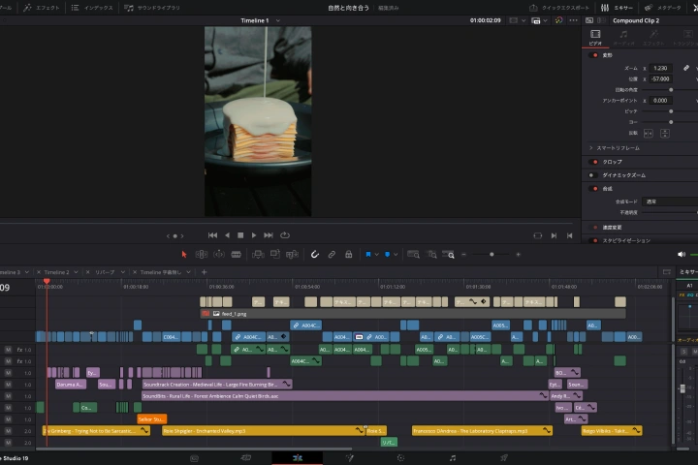Add a blue flag to the clip
The width and height of the screenshot is (698, 465).
(x=368, y=254)
